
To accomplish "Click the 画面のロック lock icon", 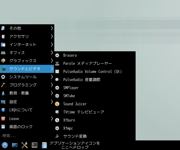I will pos(3,127).
